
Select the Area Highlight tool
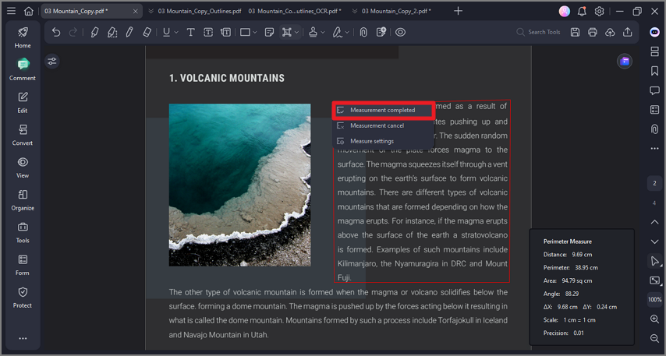[x=112, y=32]
